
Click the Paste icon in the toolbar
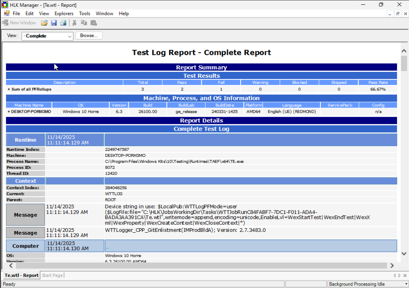(x=93, y=22)
